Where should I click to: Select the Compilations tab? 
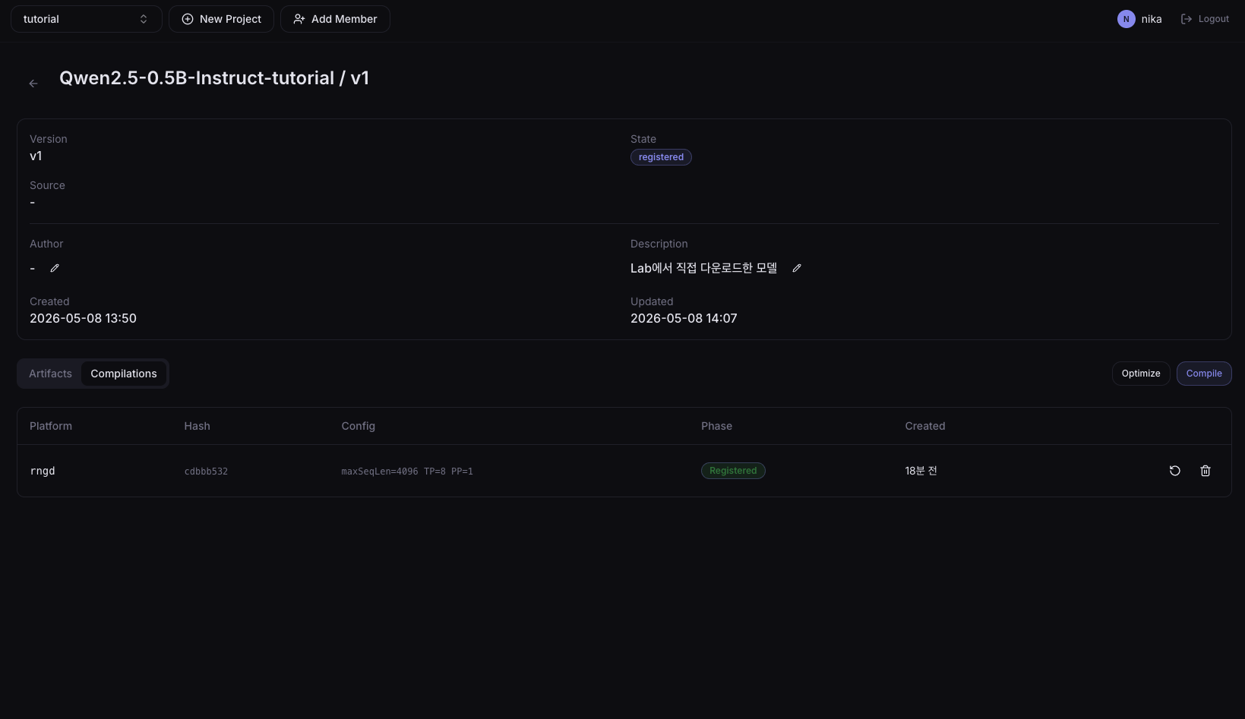coord(124,374)
